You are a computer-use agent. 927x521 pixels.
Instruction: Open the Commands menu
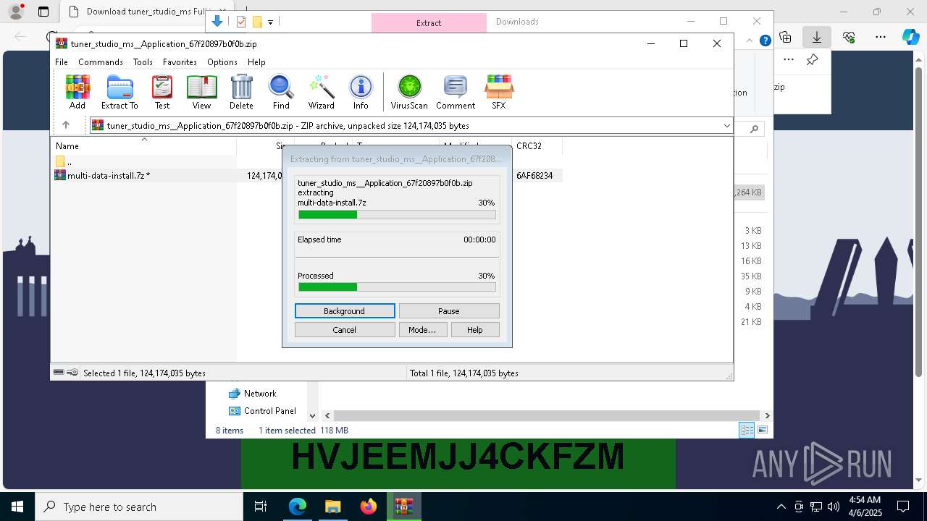(x=101, y=62)
